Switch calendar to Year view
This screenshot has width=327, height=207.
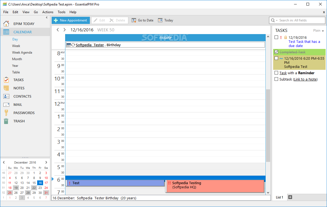coord(15,65)
